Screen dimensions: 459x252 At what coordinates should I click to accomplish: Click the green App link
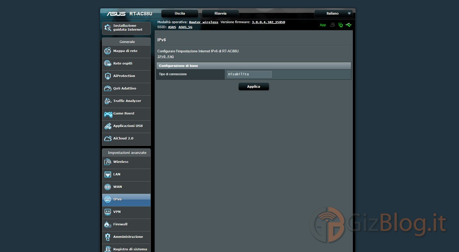coord(323,25)
